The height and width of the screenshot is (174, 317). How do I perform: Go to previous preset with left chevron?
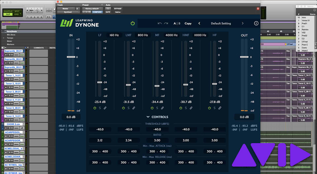pos(199,23)
